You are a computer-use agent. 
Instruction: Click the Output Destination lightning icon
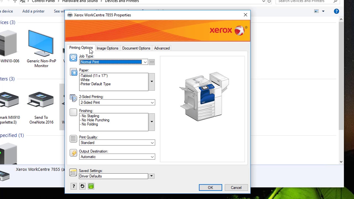(73, 153)
